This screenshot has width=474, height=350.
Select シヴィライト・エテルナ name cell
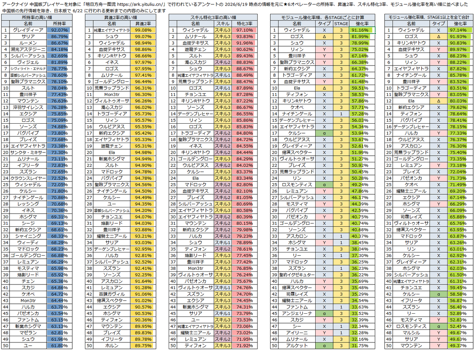coord(28,68)
